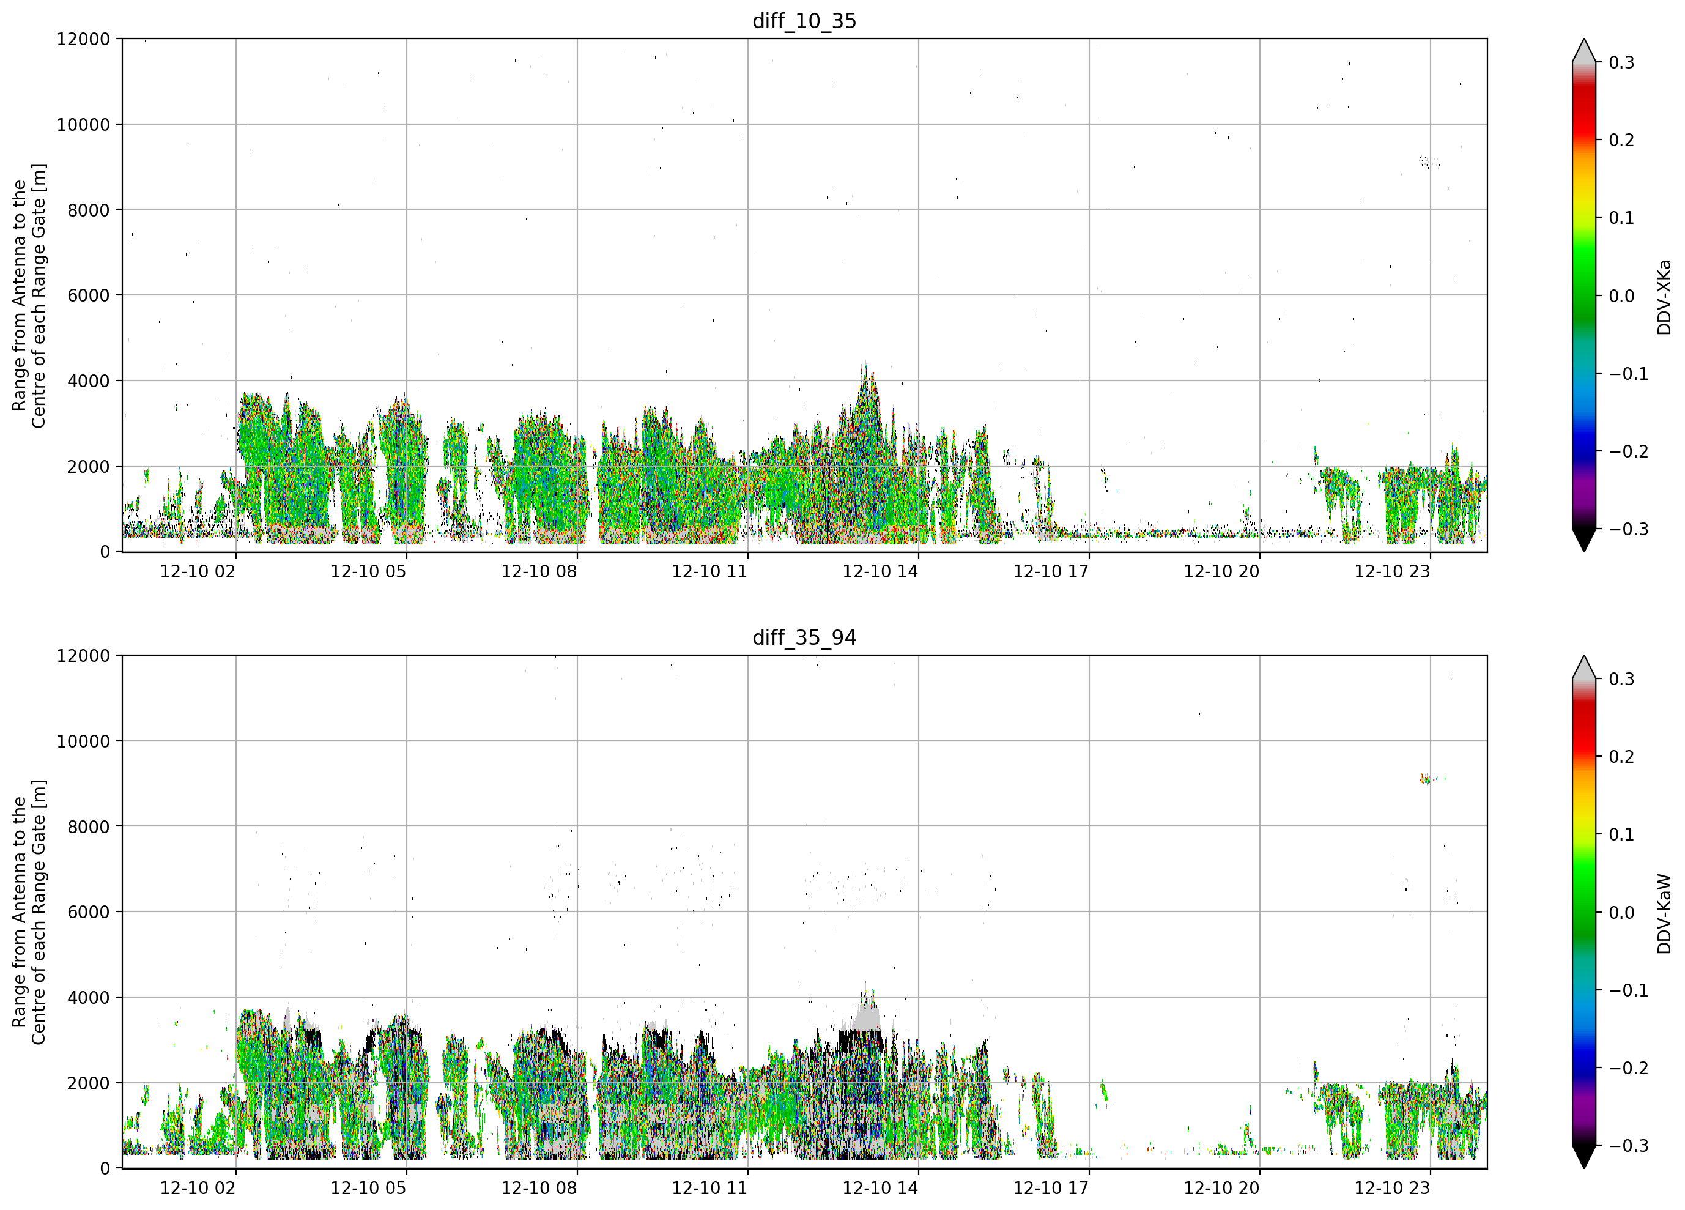This screenshot has width=1685, height=1210.
Task: Click the 12-10 17 x-tick label in diff_10_35 plot
Action: [1051, 571]
